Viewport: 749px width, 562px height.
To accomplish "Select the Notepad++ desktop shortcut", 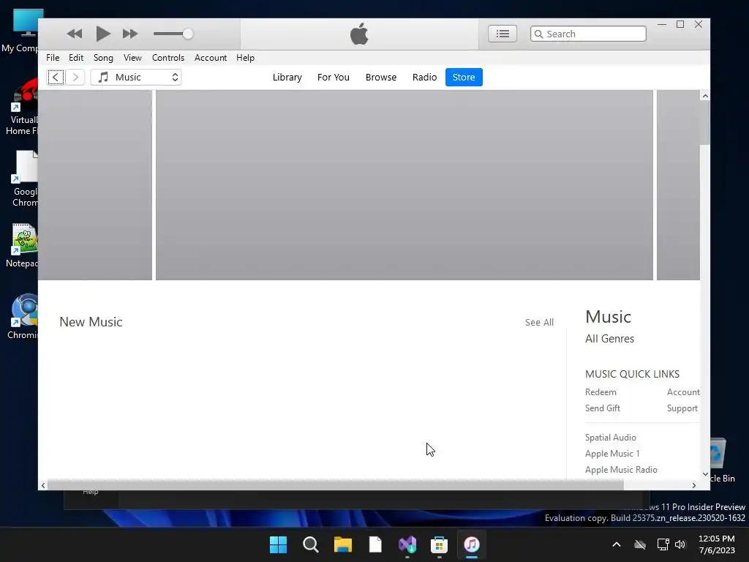I will (x=22, y=246).
